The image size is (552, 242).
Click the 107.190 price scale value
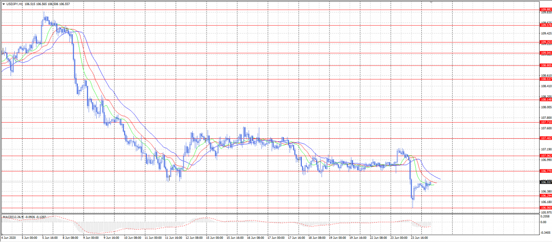tap(546, 149)
